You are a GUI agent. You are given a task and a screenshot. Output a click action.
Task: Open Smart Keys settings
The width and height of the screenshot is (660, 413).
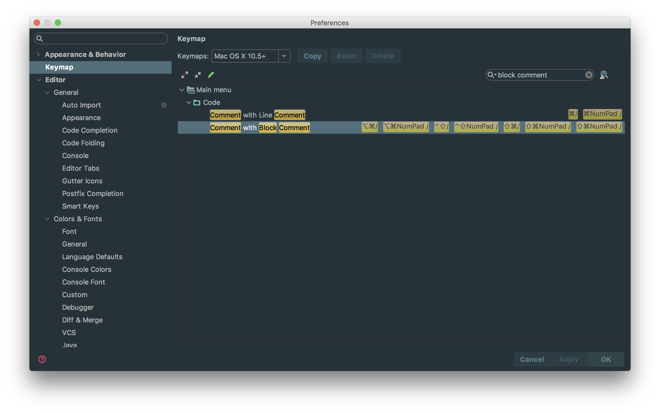[81, 206]
